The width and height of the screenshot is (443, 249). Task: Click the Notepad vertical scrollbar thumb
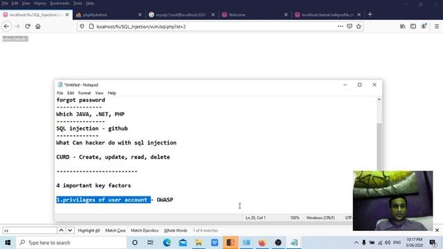coord(379,147)
